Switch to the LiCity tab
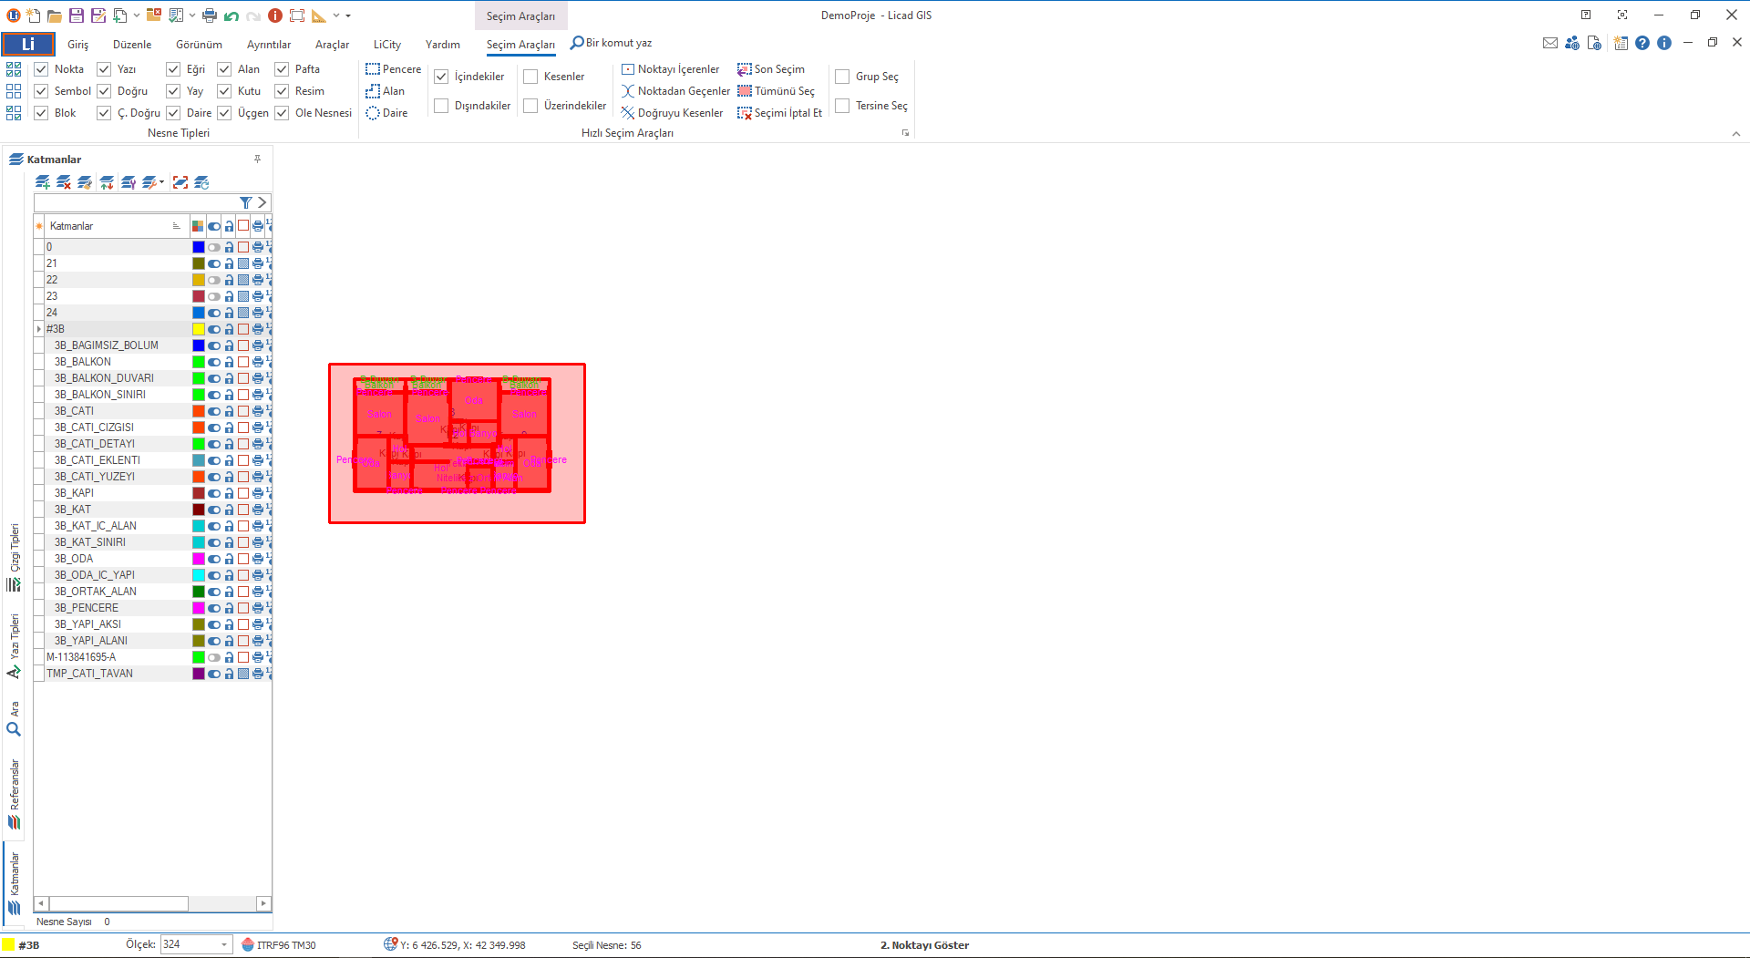Screen dimensions: 1750x958 point(387,44)
